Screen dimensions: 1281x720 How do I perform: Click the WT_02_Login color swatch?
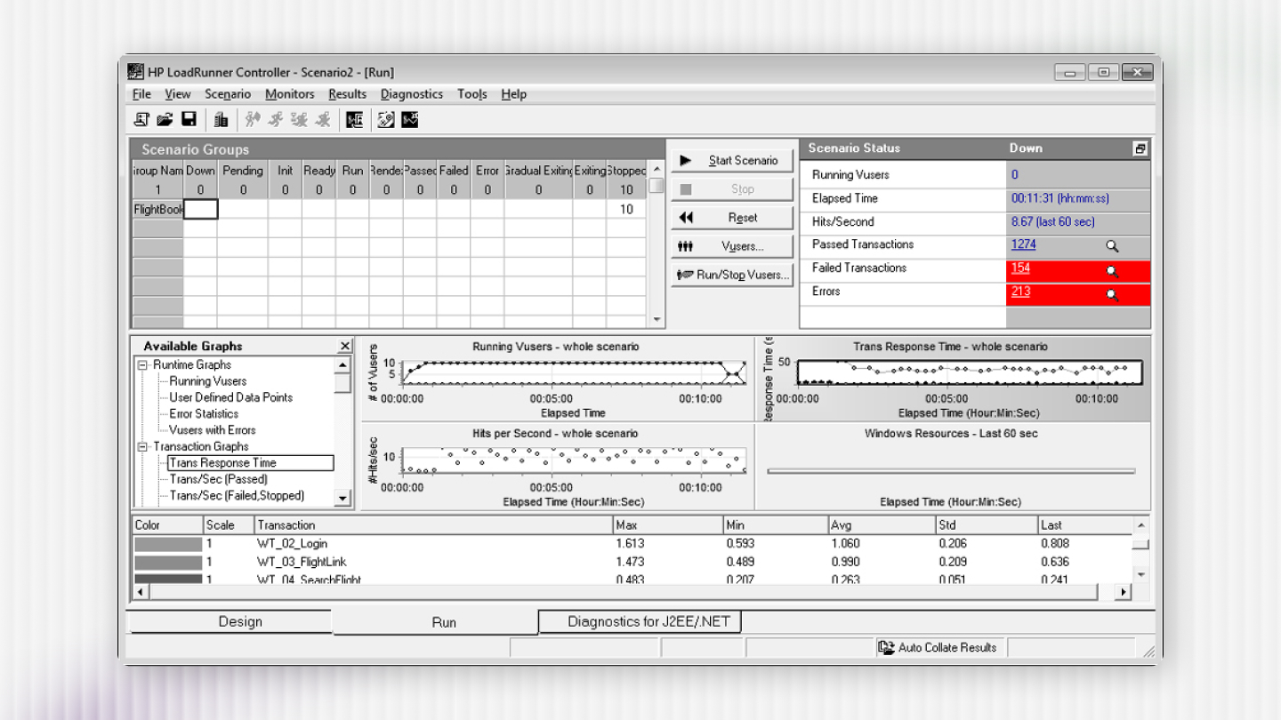(x=168, y=544)
